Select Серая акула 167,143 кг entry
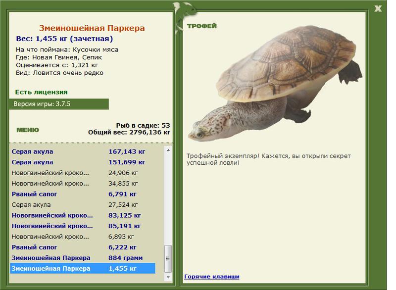Viewport: 396px width, 290px height. pyautogui.click(x=83, y=152)
